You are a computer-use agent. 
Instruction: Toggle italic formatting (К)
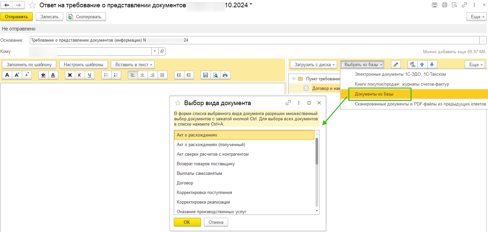(x=80, y=75)
